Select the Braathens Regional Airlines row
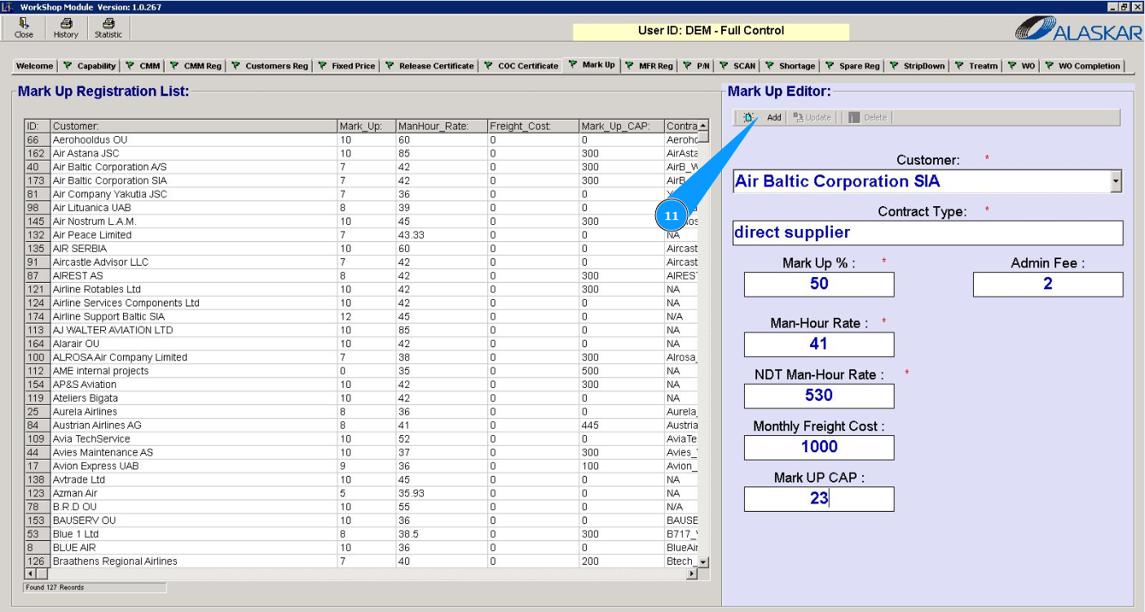Image resolution: width=1145 pixels, height=612 pixels. (361, 561)
